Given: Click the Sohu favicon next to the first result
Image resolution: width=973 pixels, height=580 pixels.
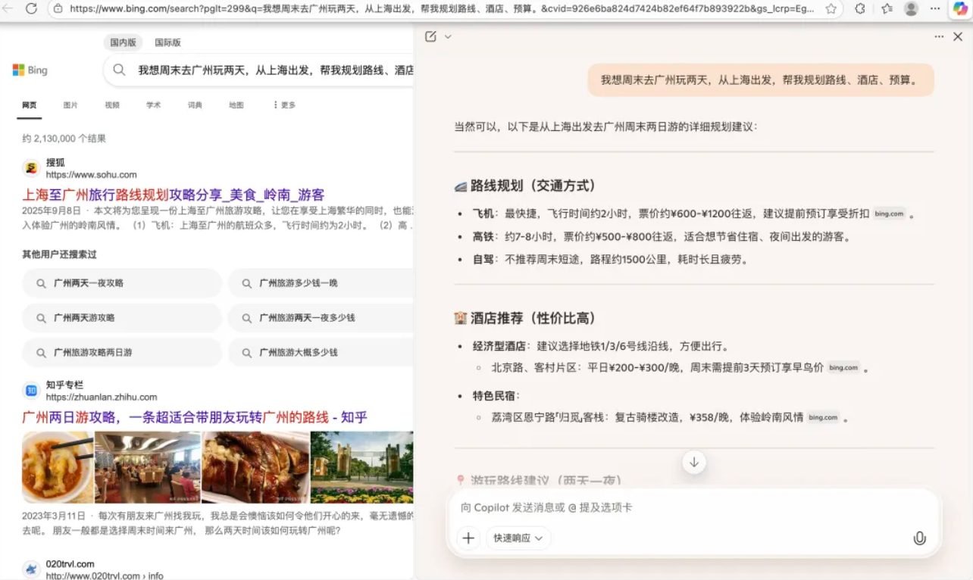Looking at the screenshot, I should (x=31, y=167).
